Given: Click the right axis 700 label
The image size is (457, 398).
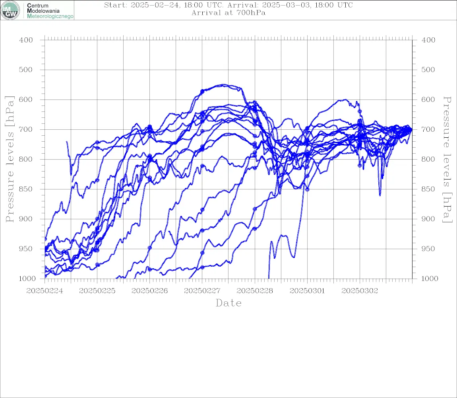Looking at the screenshot, I should click(428, 129).
